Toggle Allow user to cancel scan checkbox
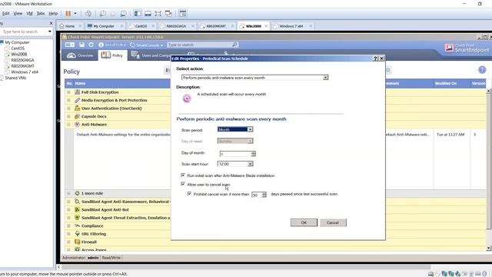 click(x=183, y=185)
